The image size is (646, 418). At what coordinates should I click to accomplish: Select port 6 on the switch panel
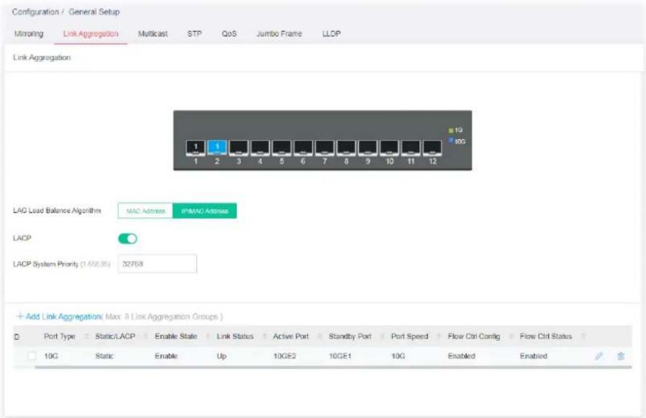(x=303, y=148)
